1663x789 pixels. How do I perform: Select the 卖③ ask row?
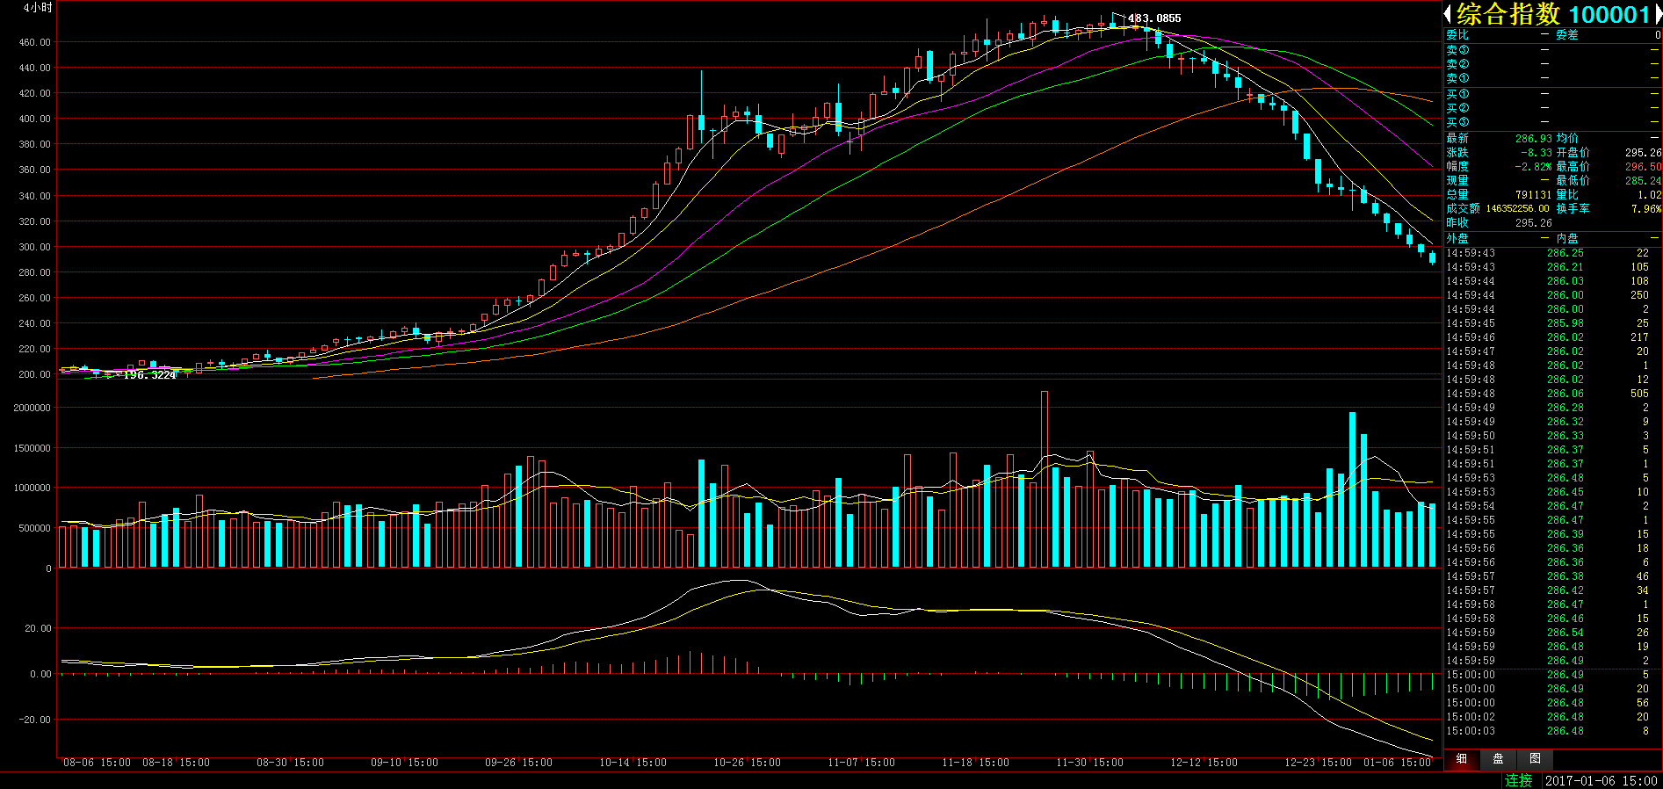click(1552, 50)
